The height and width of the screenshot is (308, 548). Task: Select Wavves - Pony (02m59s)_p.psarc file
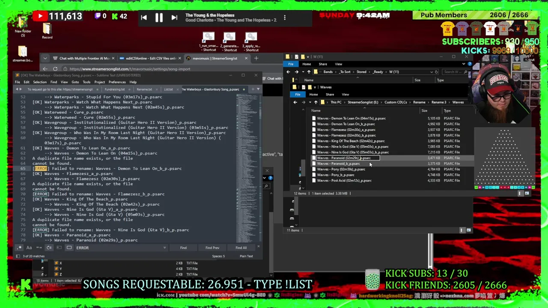(341, 169)
